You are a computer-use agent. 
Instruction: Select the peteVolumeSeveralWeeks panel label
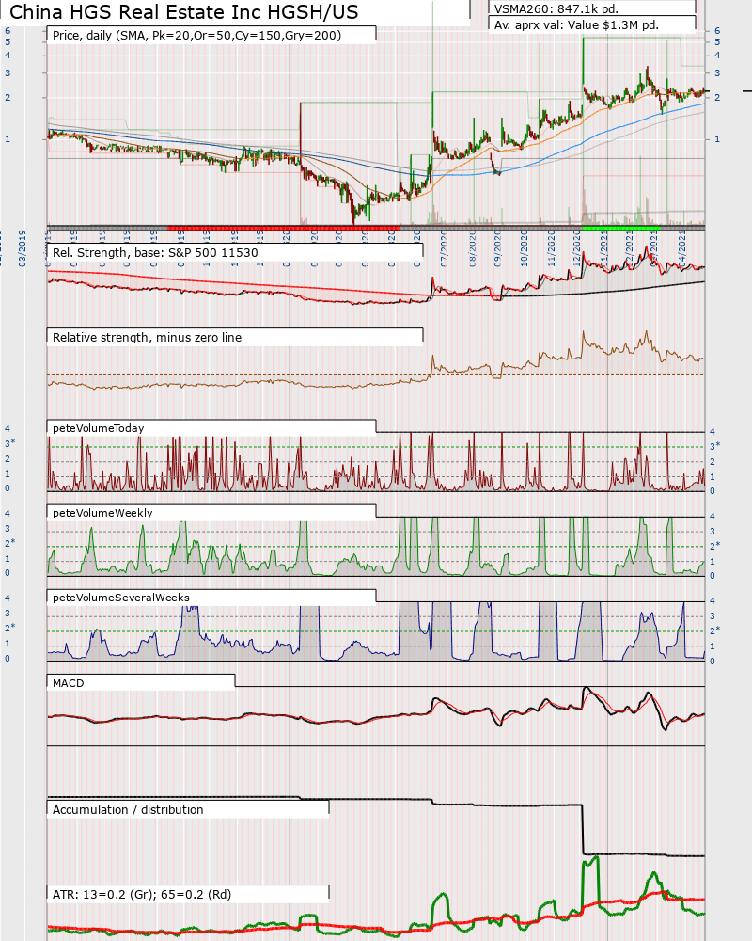(121, 598)
